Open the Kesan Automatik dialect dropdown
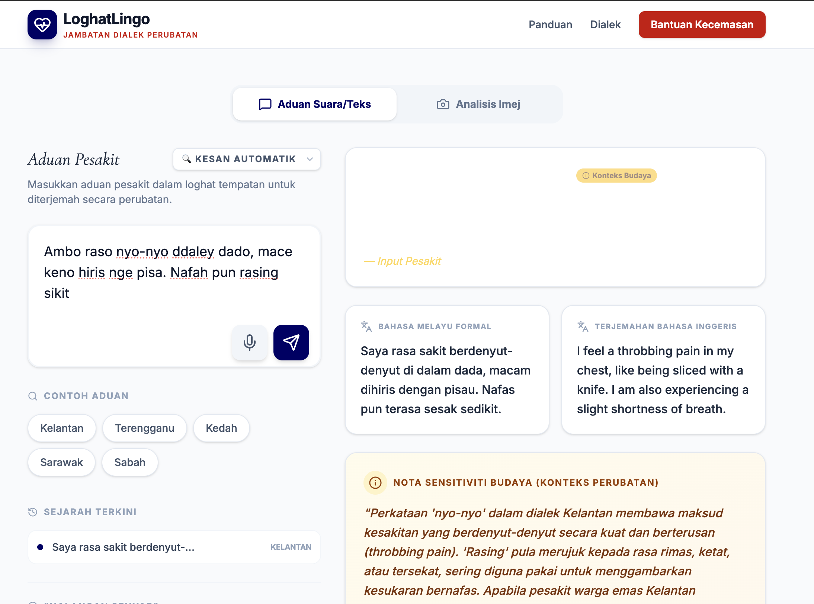Viewport: 814px width, 604px height. tap(246, 159)
